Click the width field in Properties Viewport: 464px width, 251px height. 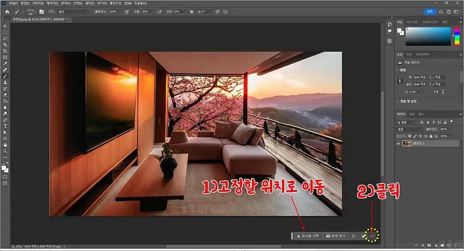pos(420,77)
